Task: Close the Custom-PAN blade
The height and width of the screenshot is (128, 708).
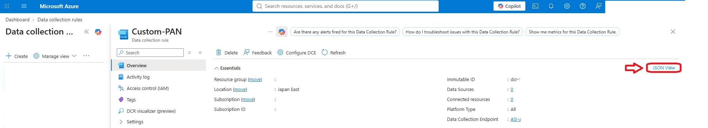Action: (673, 32)
